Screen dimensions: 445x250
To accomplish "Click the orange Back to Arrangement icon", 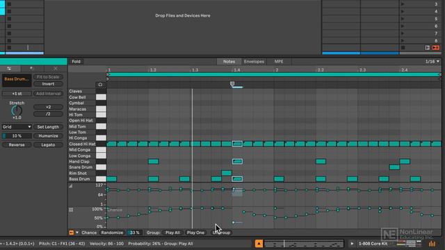I will [x=436, y=48].
